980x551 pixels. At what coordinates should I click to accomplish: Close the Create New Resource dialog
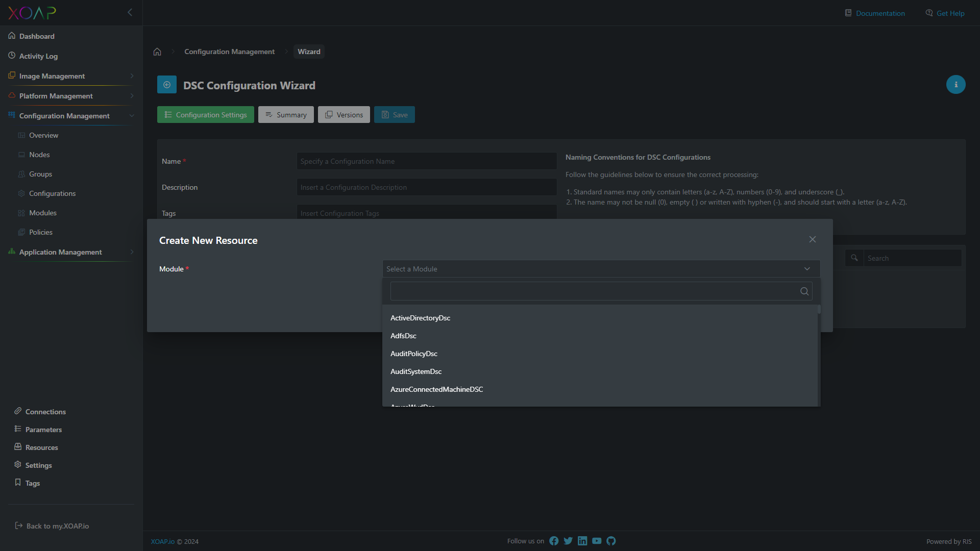click(813, 239)
